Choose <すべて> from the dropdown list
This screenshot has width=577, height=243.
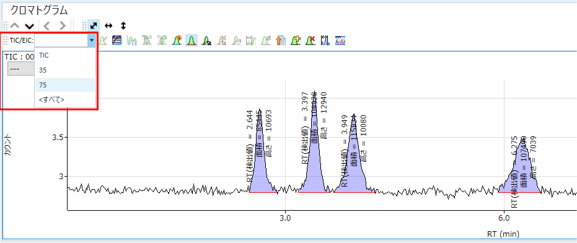click(64, 100)
